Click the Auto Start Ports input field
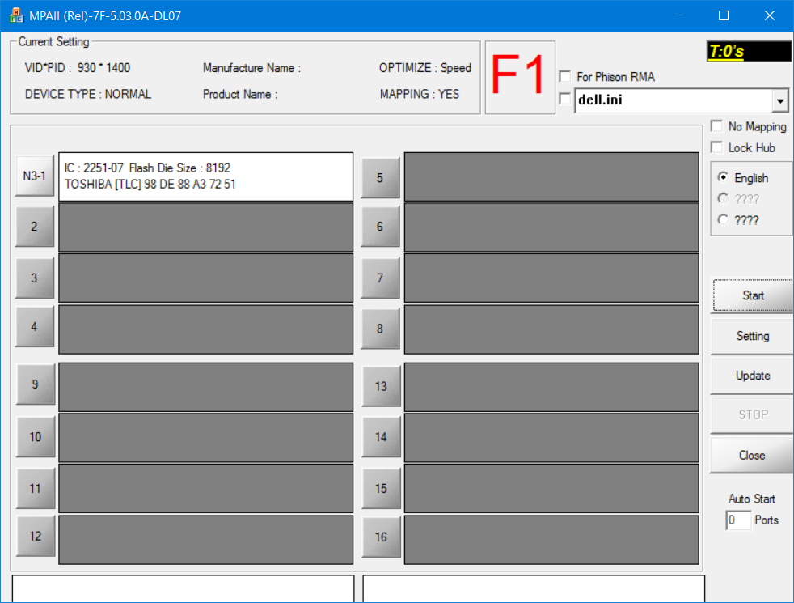794x603 pixels. click(738, 520)
